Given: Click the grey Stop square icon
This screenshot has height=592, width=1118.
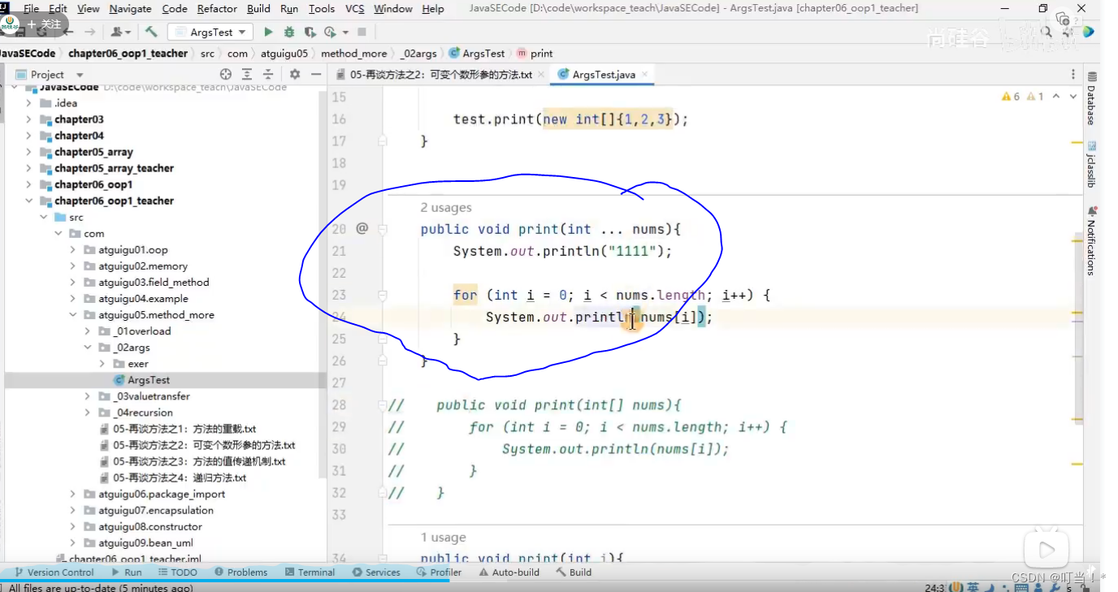Looking at the screenshot, I should click(x=362, y=32).
